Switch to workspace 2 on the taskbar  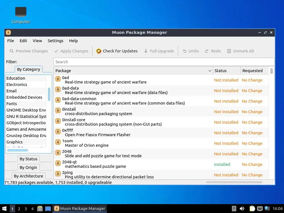pyautogui.click(x=19, y=209)
